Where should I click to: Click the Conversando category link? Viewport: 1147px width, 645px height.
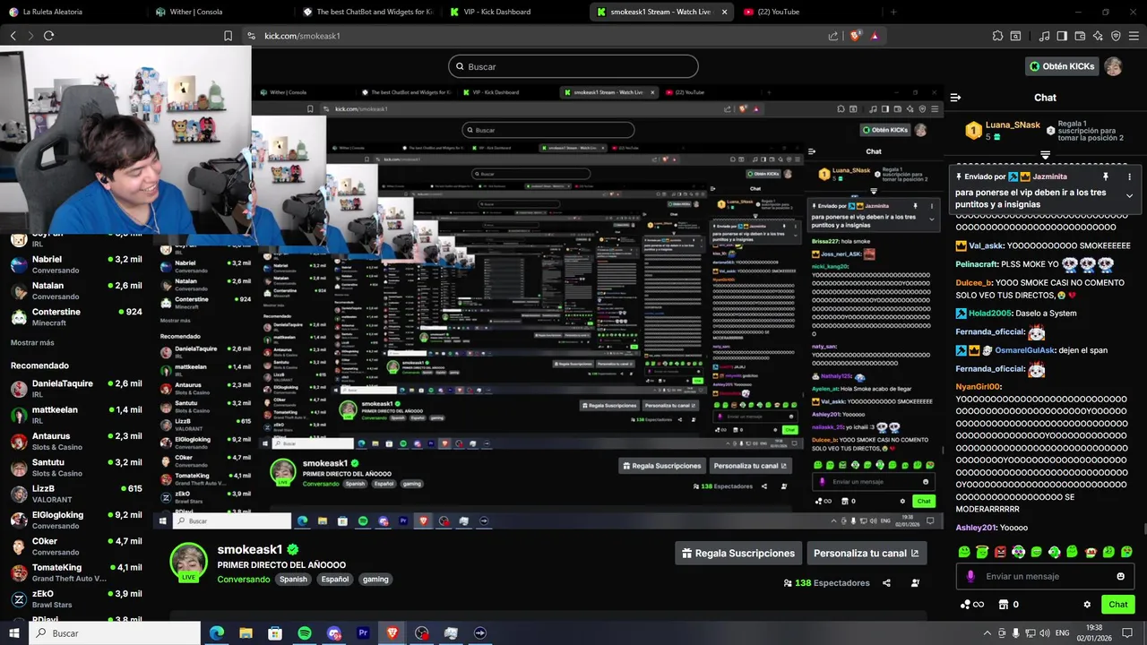tap(244, 580)
